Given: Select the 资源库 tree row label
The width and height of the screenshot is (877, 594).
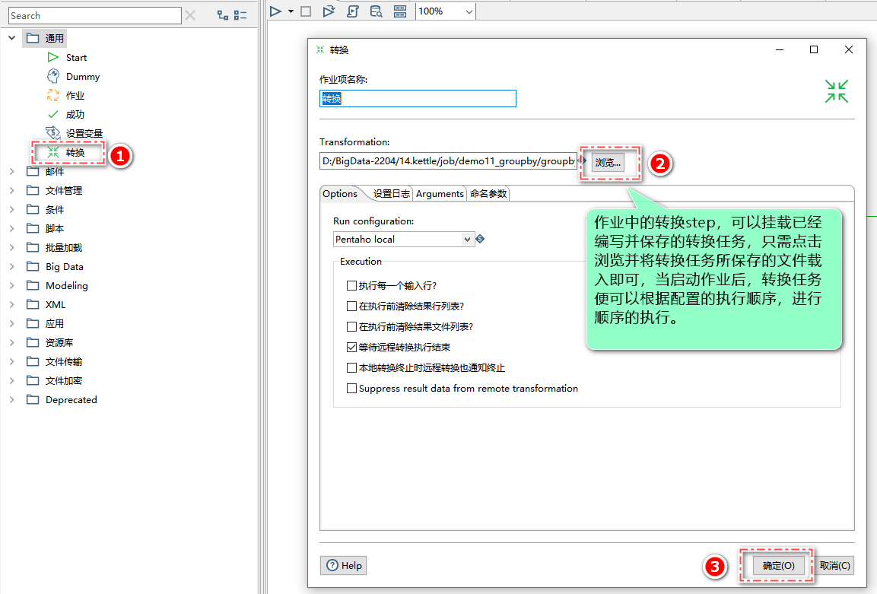Looking at the screenshot, I should coord(59,342).
